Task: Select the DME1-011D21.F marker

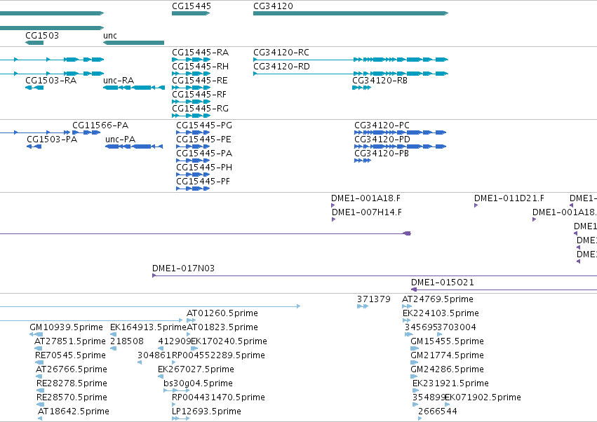Action: coord(476,205)
